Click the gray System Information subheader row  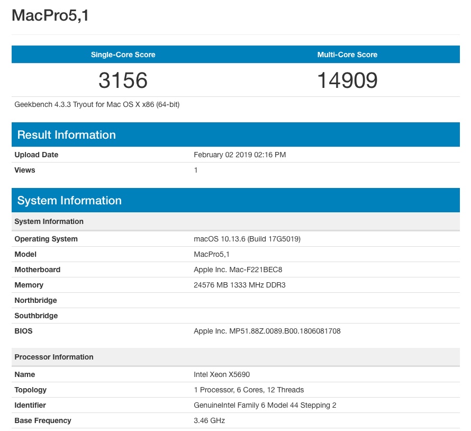coord(235,221)
